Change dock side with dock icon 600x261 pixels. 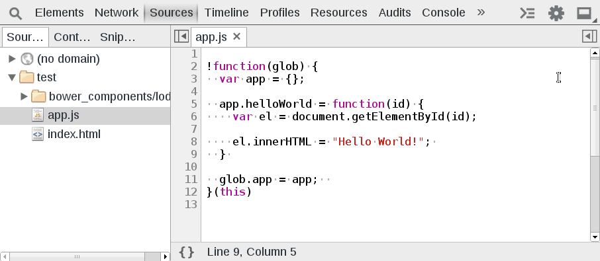[585, 14]
